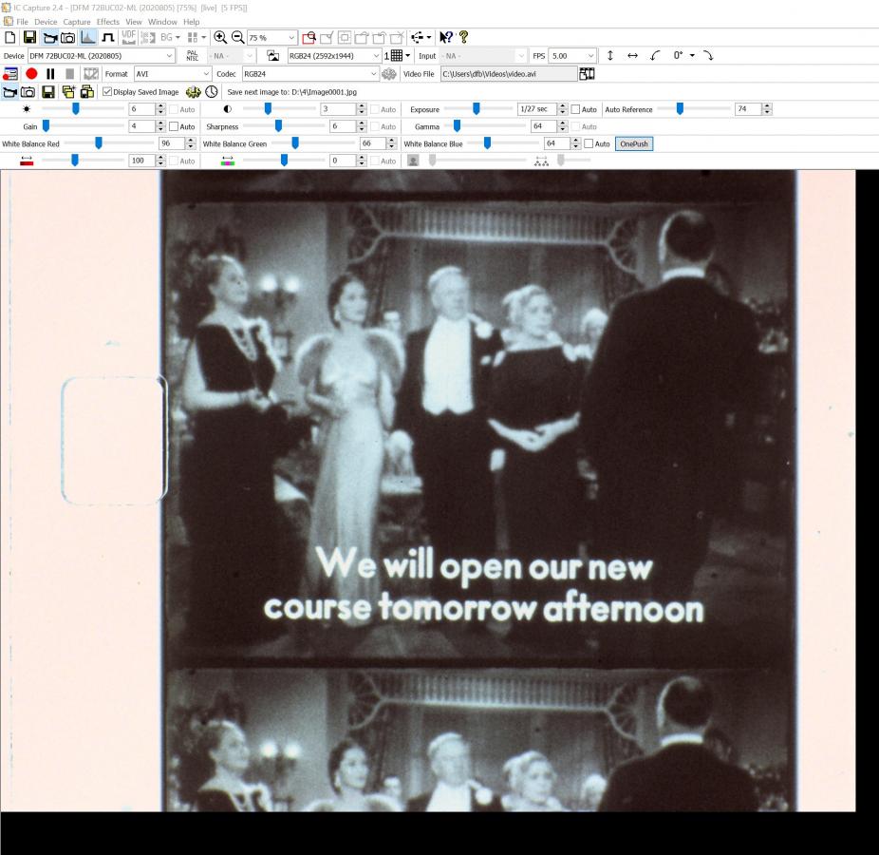
Task: Show the histogram display
Action: [88, 38]
